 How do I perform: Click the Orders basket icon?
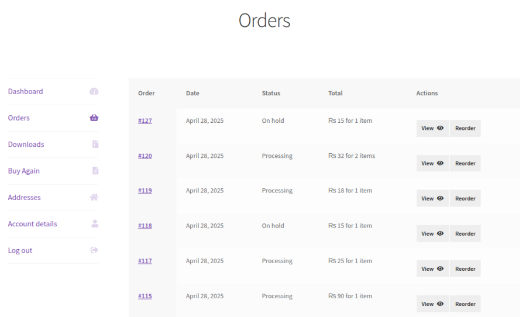click(94, 118)
